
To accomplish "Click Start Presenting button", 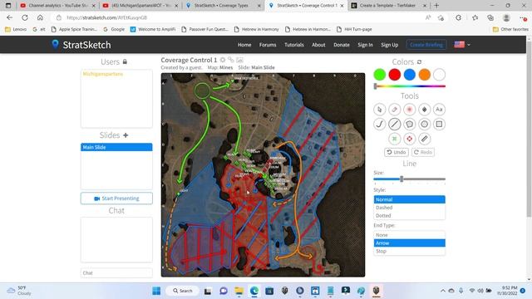I will point(116,199).
